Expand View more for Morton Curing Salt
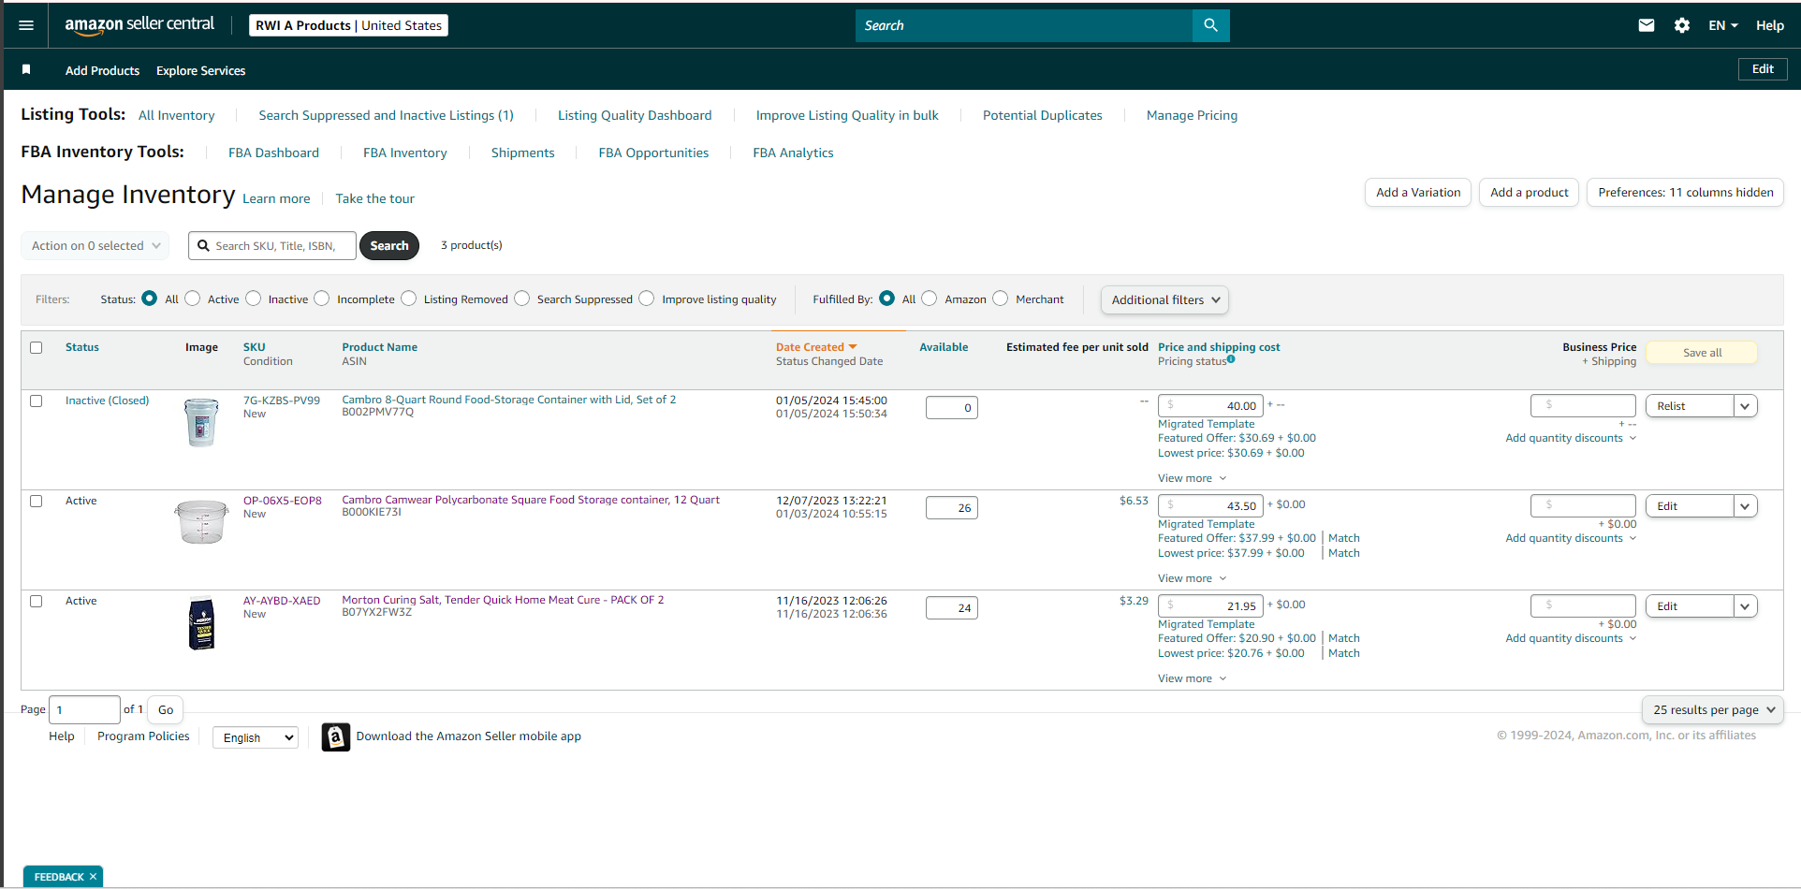This screenshot has height=889, width=1801. [x=1192, y=678]
